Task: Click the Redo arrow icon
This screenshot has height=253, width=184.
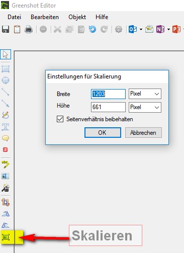Action: (104, 29)
